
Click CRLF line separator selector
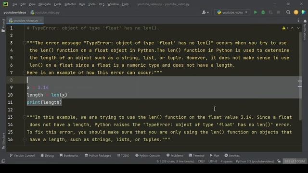click(x=201, y=161)
